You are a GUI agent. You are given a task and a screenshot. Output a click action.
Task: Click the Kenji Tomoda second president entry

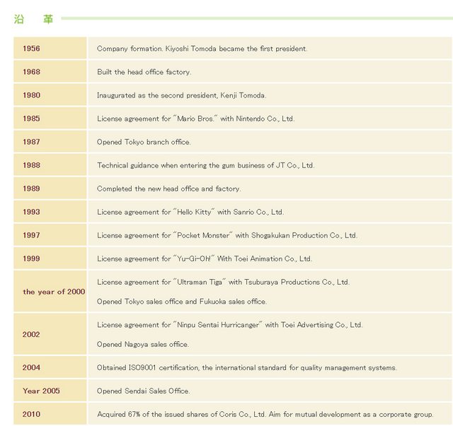tap(181, 95)
